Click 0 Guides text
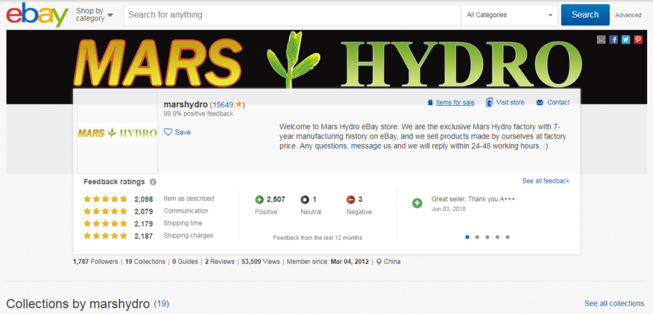 [x=185, y=262]
